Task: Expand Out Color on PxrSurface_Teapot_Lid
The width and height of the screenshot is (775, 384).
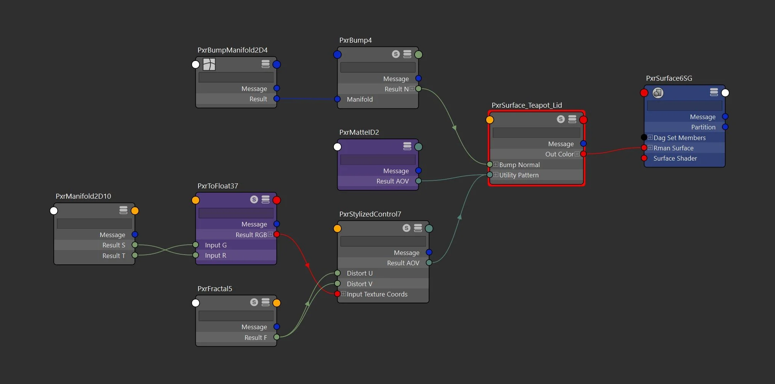Action: coord(577,154)
